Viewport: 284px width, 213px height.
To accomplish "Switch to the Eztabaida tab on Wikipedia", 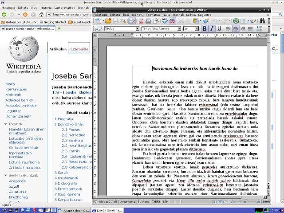I will click(79, 49).
